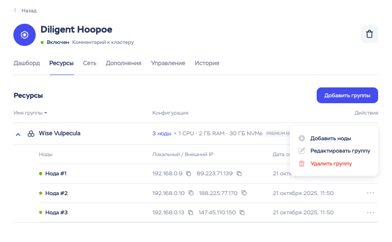
Task: Copy local IP 192.168.0.9 of Нода #1
Action: point(191,173)
